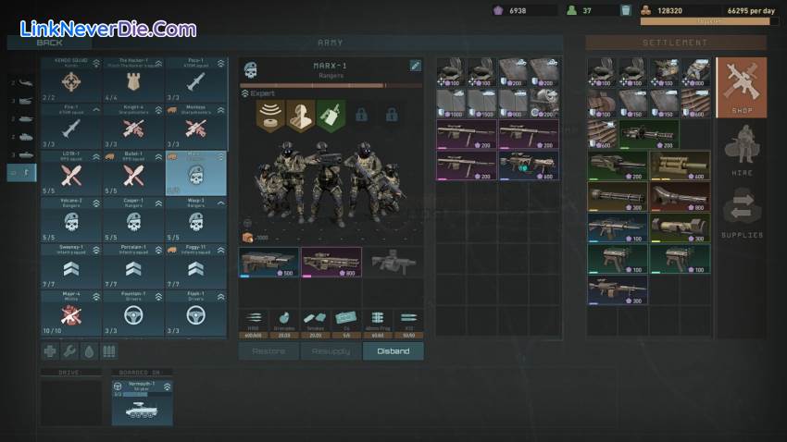Click the ammo rounds icon below squad list
Image resolution: width=787 pixels, height=442 pixels.
(x=108, y=351)
